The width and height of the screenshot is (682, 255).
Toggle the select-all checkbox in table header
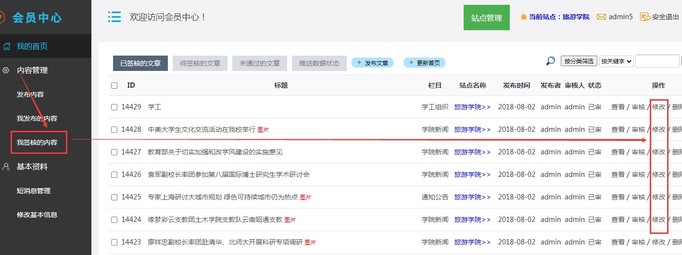pyautogui.click(x=114, y=86)
